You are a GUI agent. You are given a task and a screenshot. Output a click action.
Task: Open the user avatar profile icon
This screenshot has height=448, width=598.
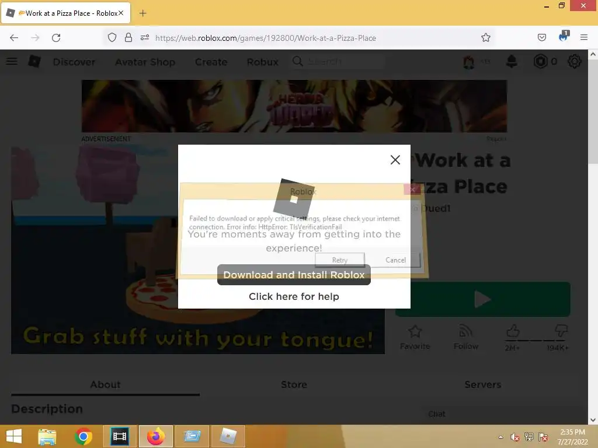(x=469, y=61)
